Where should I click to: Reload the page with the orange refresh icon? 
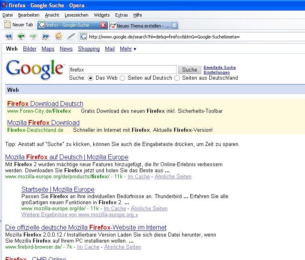point(59,36)
